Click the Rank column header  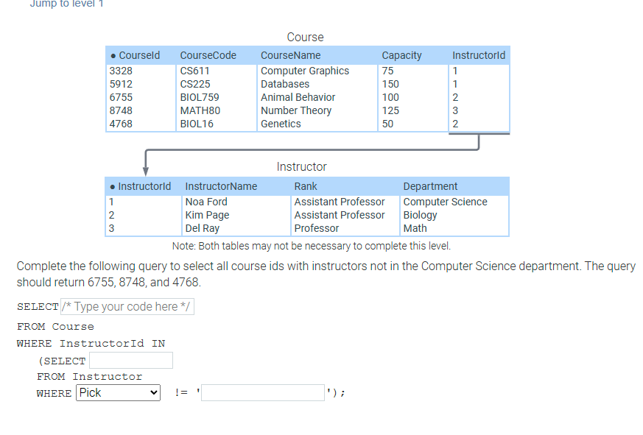(306, 186)
